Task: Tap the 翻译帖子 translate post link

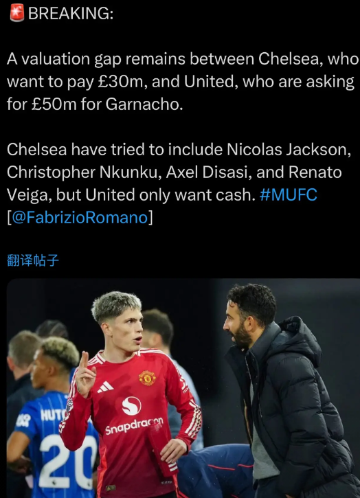Action: tap(33, 260)
